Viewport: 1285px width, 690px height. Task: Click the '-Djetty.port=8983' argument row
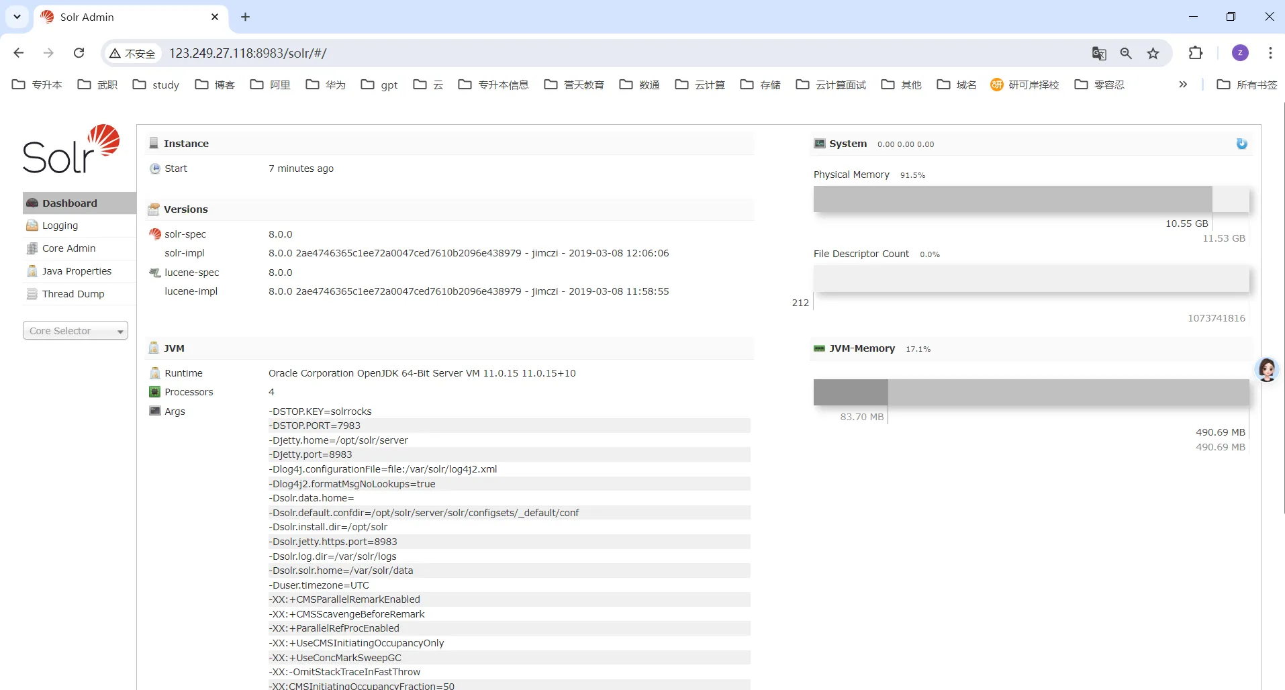509,454
